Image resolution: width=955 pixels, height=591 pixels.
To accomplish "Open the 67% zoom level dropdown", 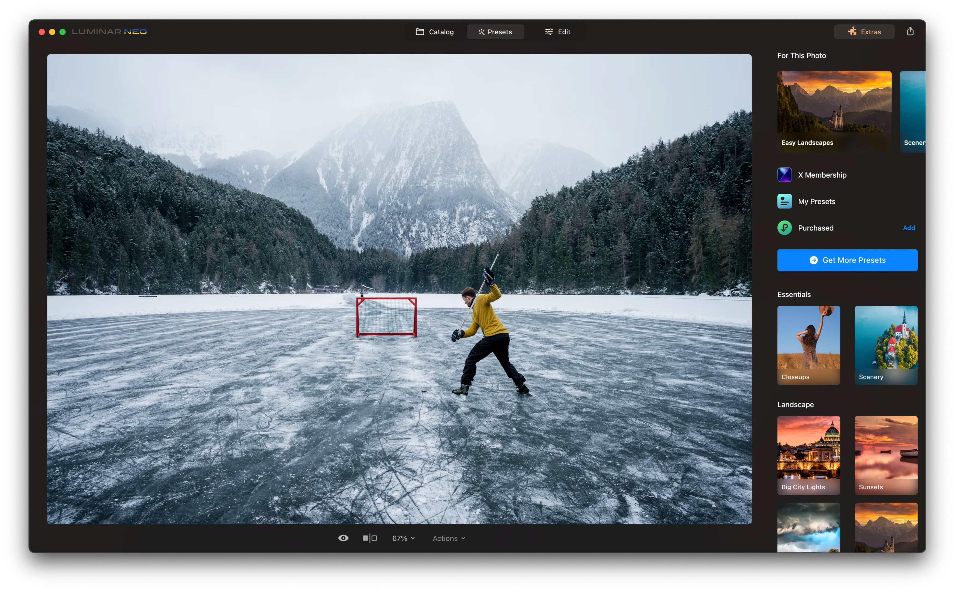I will (x=403, y=538).
